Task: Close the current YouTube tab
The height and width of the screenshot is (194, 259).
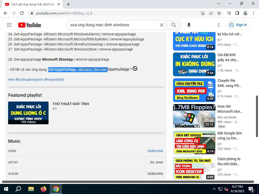Action: coord(59,4)
